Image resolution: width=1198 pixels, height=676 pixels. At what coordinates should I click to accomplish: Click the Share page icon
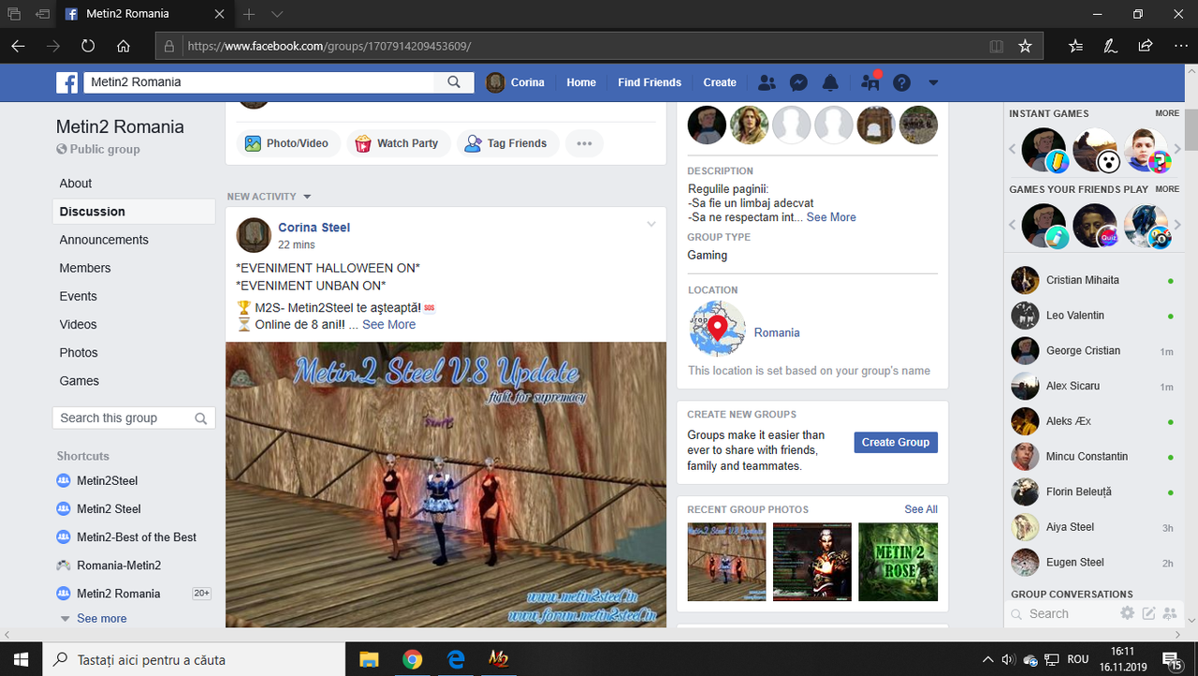tap(1145, 46)
